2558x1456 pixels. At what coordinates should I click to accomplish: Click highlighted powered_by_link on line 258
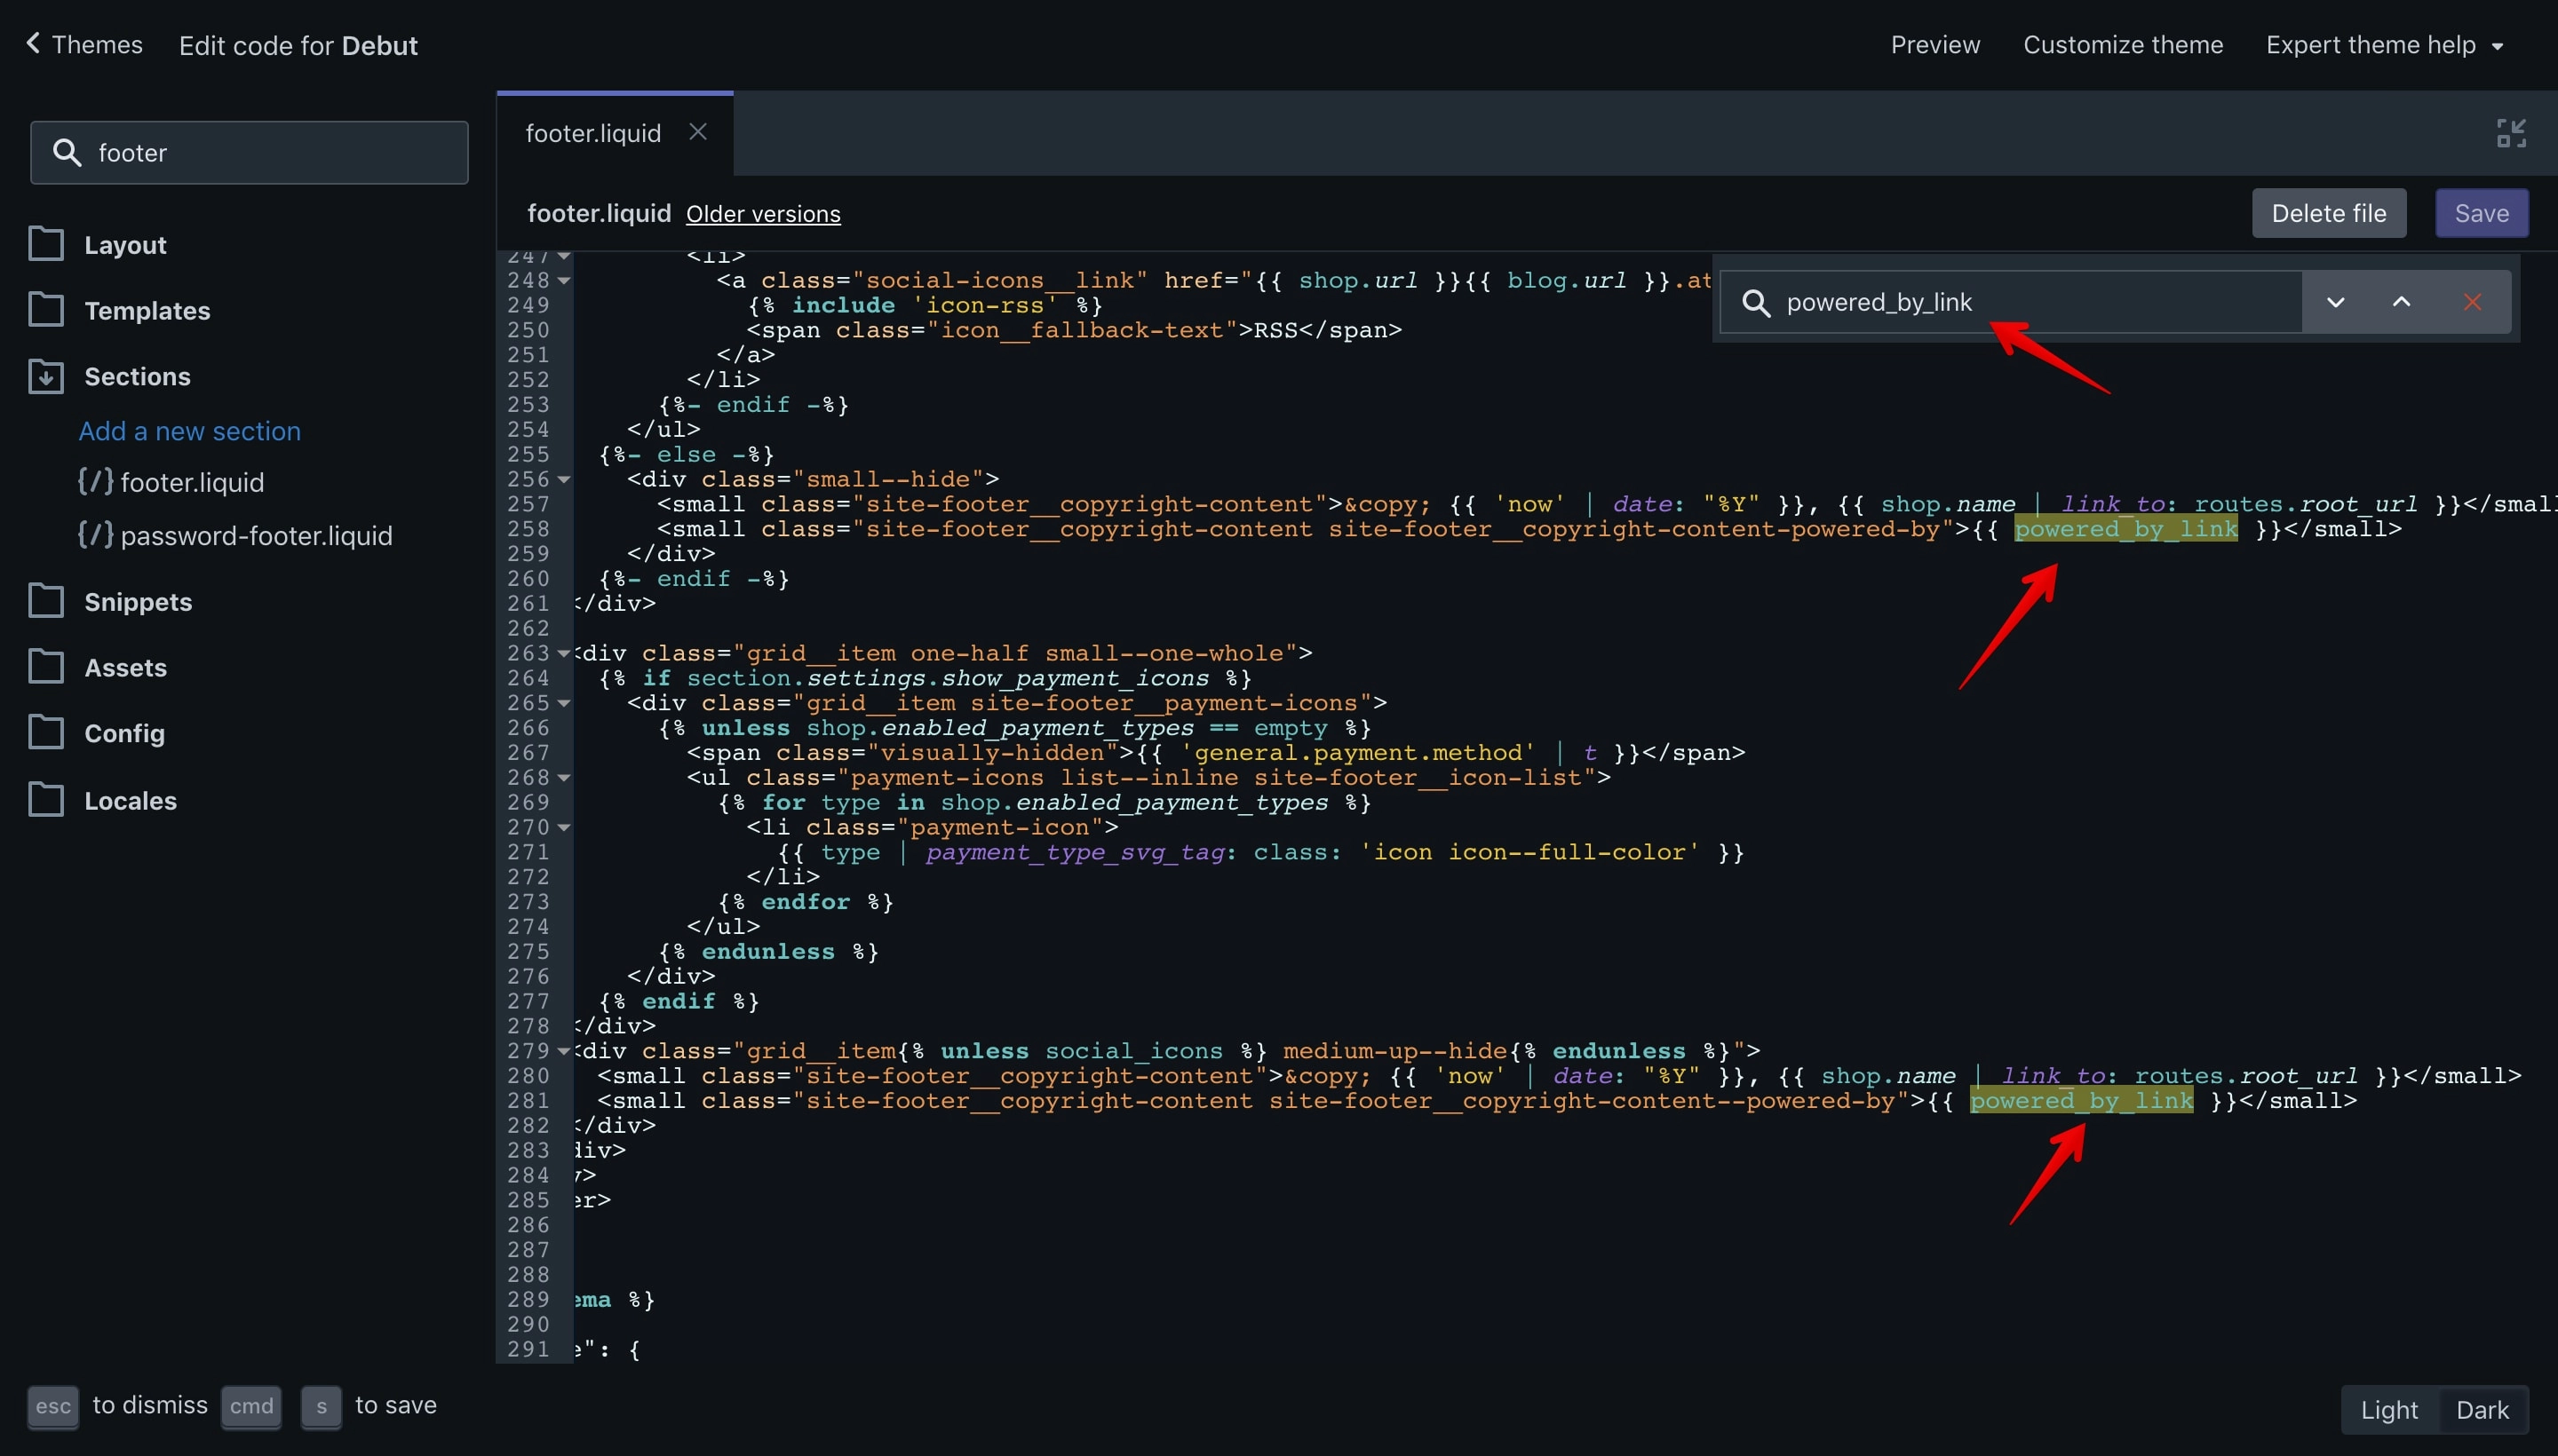point(2125,529)
